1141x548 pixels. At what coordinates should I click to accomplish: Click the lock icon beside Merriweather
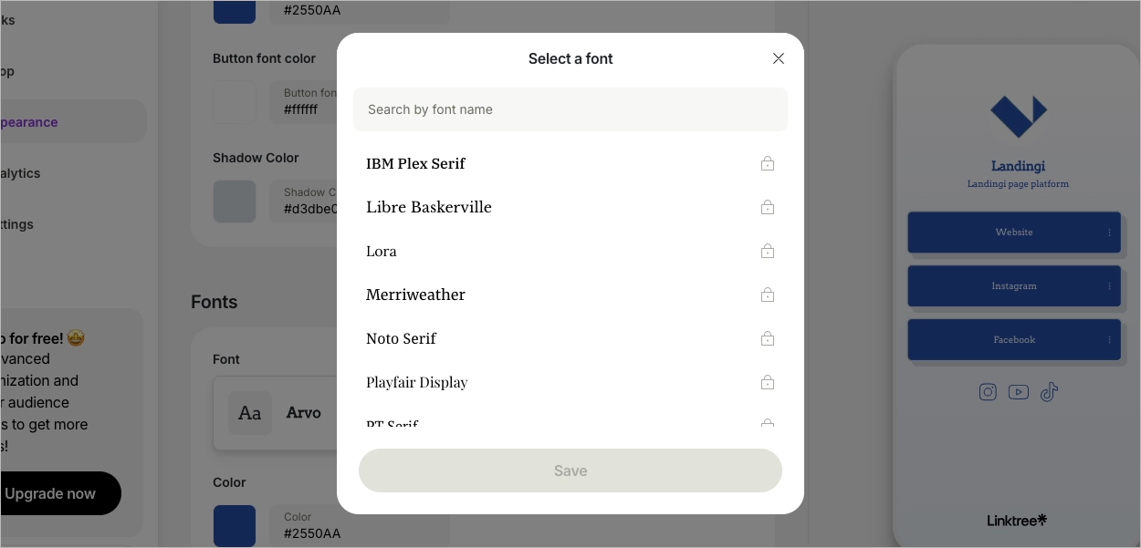[768, 295]
